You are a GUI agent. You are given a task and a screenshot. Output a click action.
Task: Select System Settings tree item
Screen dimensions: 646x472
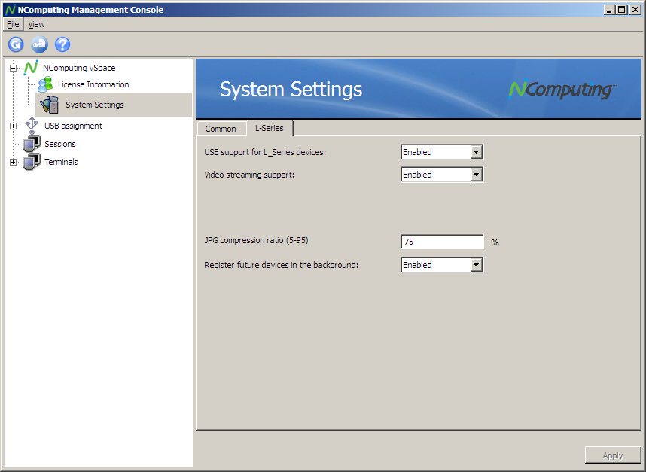[x=95, y=105]
